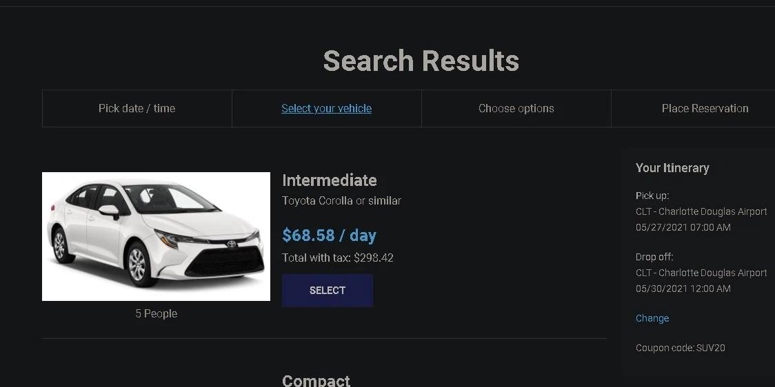Click the Search Results page heading
Screen dimensions: 775x387
tap(421, 61)
